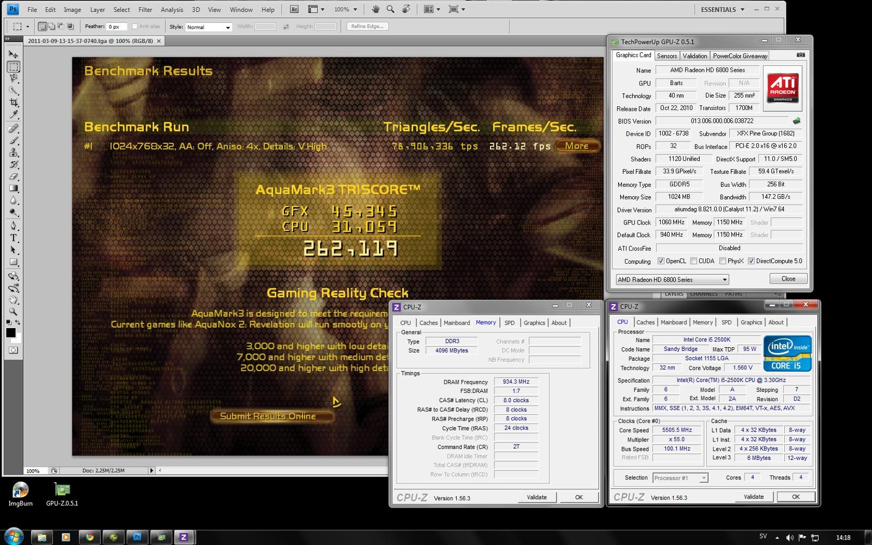Select the Path Selection tool

[14, 250]
